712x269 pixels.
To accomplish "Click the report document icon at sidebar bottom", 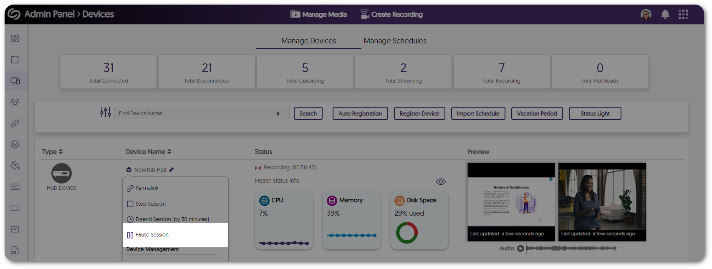I will (15, 250).
